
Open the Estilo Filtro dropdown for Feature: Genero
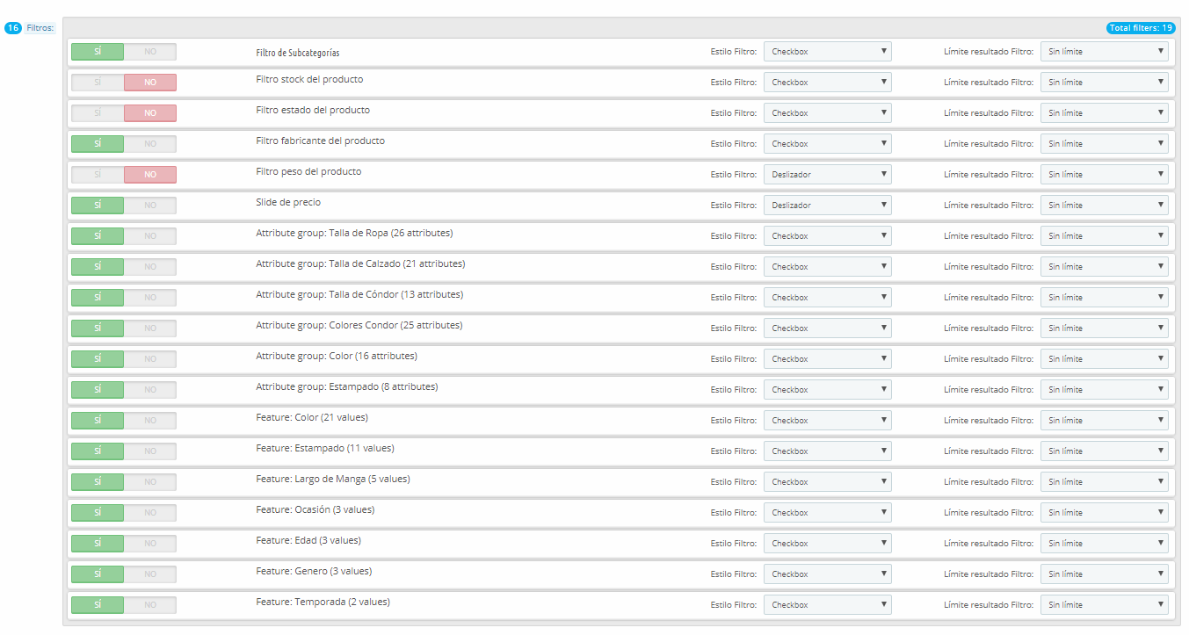click(827, 574)
